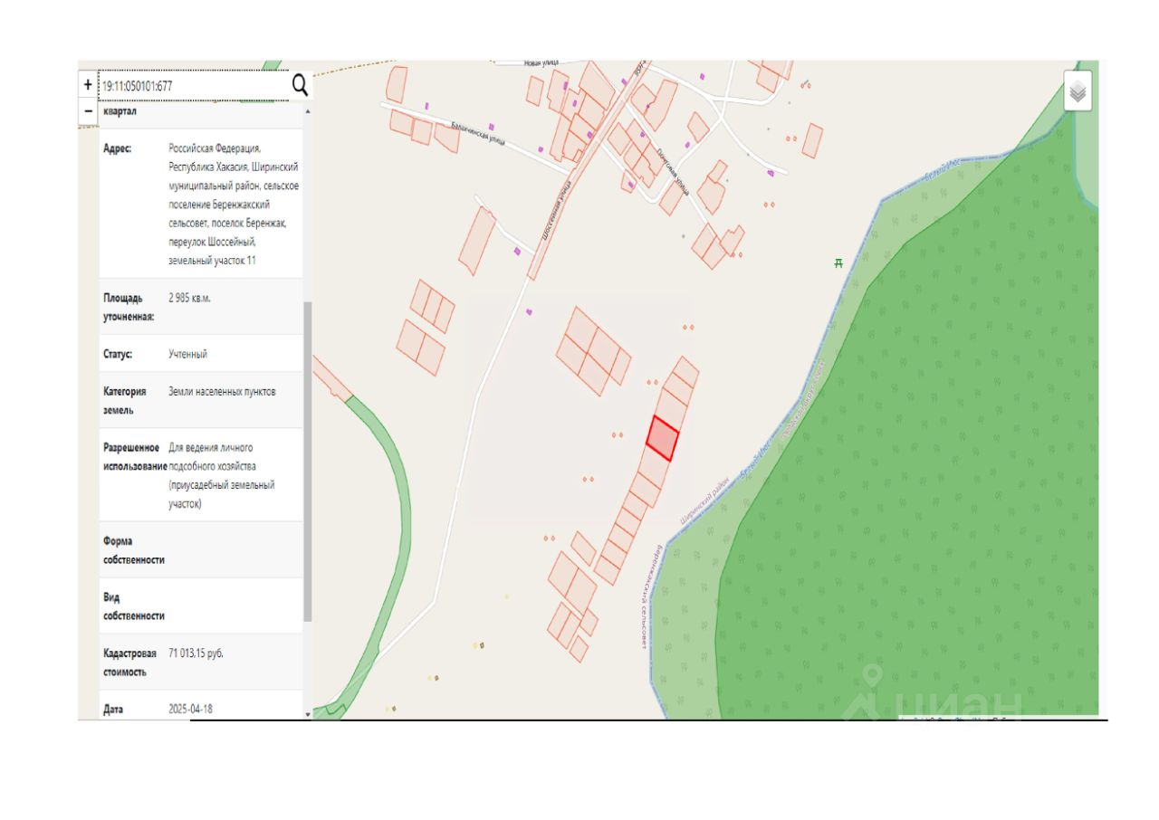Image resolution: width=1159 pixels, height=820 pixels.
Task: Zoom in with the plus button
Action: pos(88,85)
